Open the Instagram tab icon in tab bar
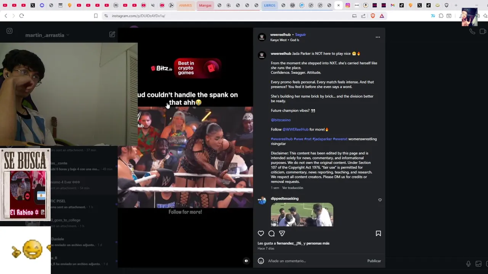Viewport: 488px width, 274px height. (348, 5)
